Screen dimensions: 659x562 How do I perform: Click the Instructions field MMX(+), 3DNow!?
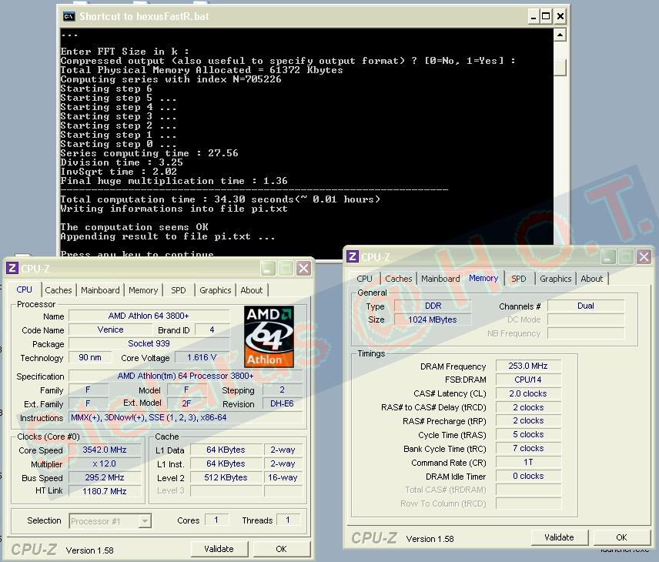click(x=186, y=417)
